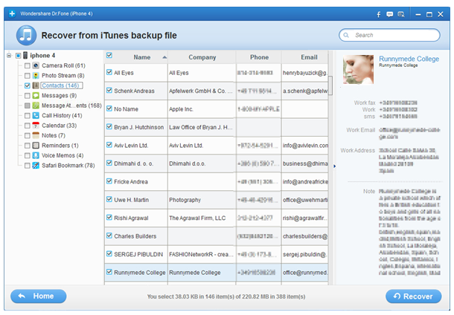
Task: Click the Camera Roll icon
Action: [x=36, y=65]
